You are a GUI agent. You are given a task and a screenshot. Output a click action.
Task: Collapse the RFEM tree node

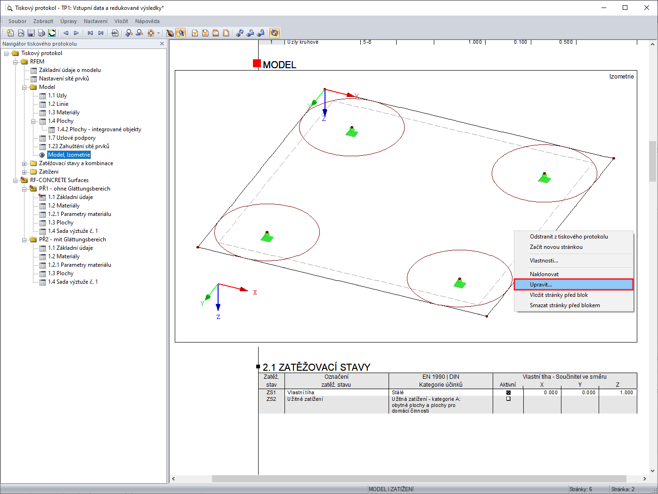point(16,62)
